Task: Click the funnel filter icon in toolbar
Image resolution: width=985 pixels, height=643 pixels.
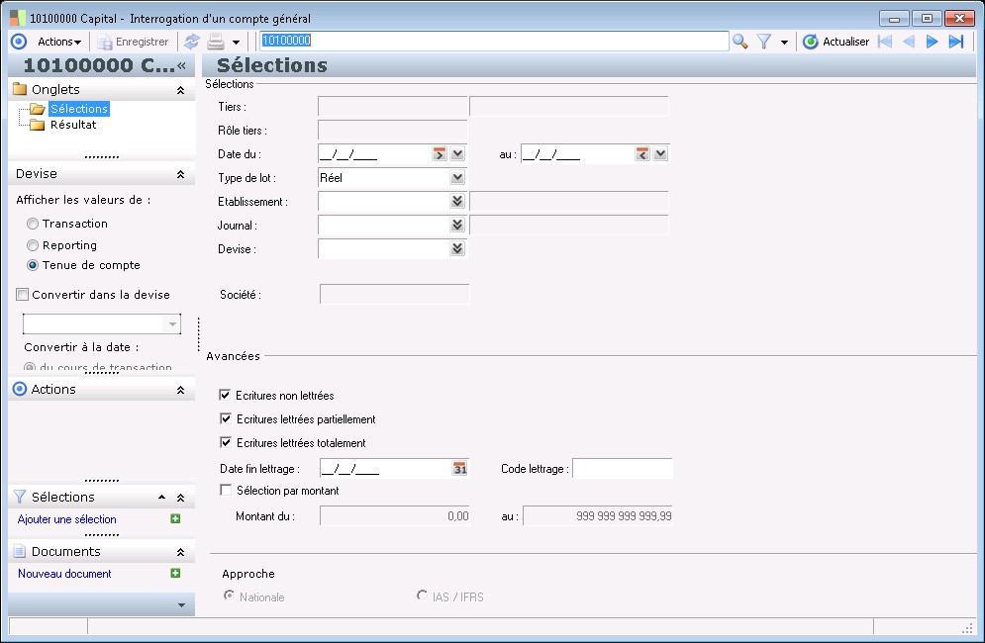Action: click(764, 42)
